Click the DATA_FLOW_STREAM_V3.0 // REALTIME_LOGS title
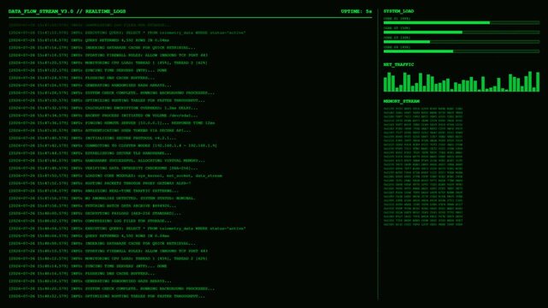 [x=67, y=11]
